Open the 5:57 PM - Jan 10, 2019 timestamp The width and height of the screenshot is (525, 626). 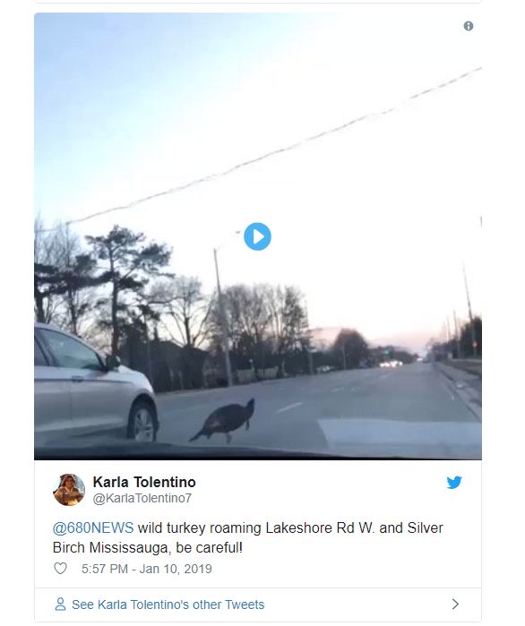(x=147, y=569)
